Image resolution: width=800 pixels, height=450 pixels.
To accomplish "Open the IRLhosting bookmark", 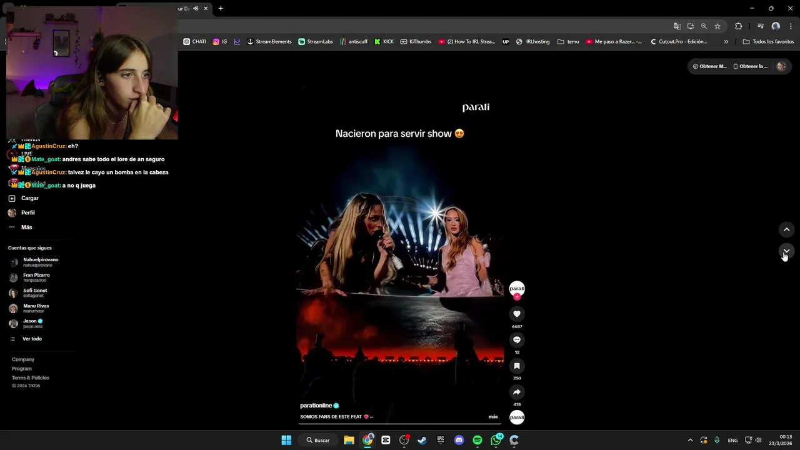I will pyautogui.click(x=532, y=42).
